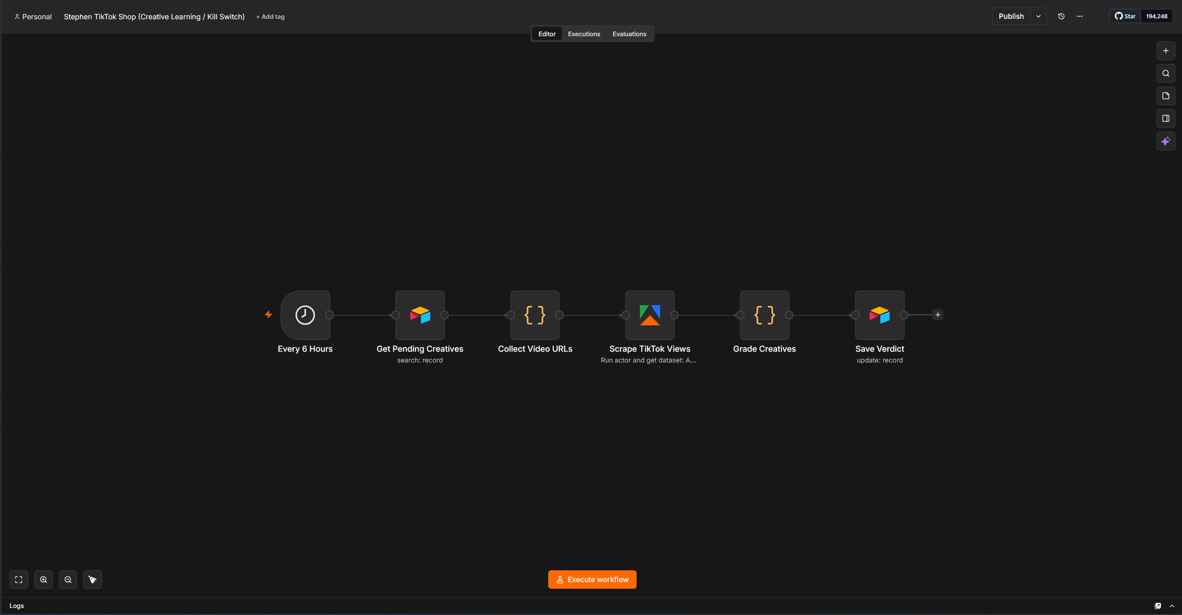Image resolution: width=1182 pixels, height=615 pixels.
Task: Open the Personal project breadcrumb
Action: coord(33,17)
